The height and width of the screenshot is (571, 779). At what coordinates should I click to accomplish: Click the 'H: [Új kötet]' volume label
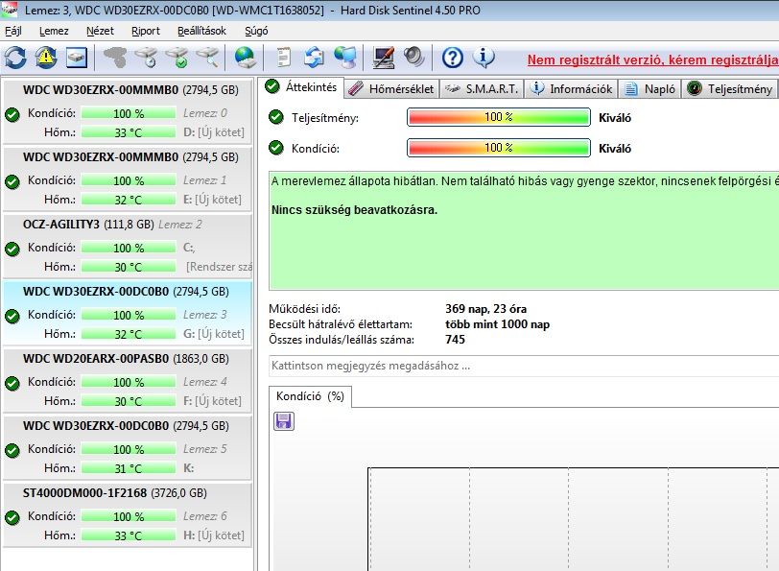[x=214, y=535]
